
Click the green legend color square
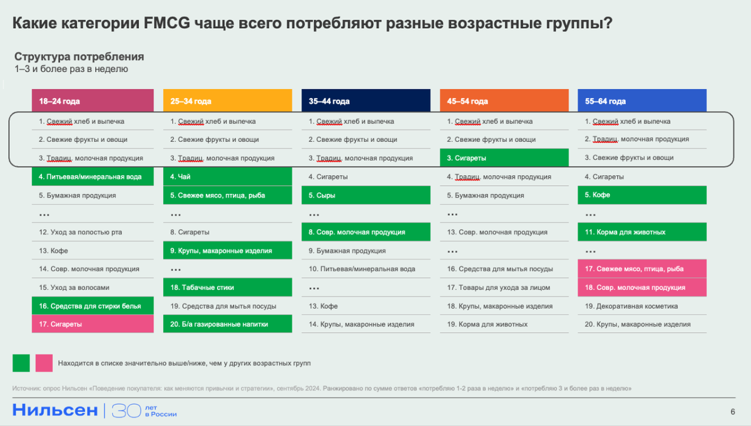19,362
